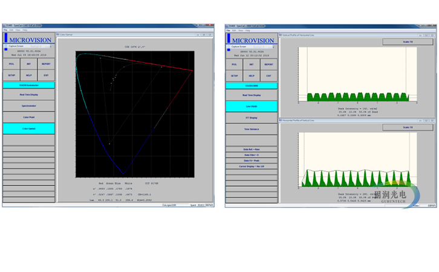
Task: Click Scale 1X button in Vertical Profile panel
Action: coord(408,42)
